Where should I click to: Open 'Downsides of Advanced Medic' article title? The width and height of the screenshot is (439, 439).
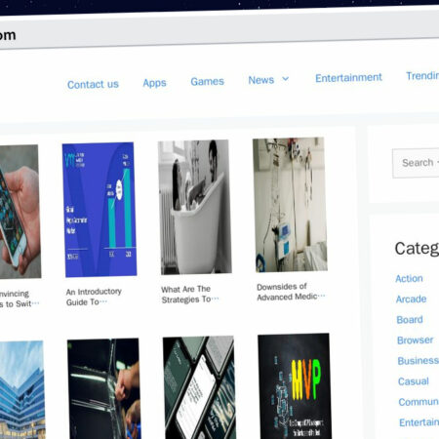(291, 292)
